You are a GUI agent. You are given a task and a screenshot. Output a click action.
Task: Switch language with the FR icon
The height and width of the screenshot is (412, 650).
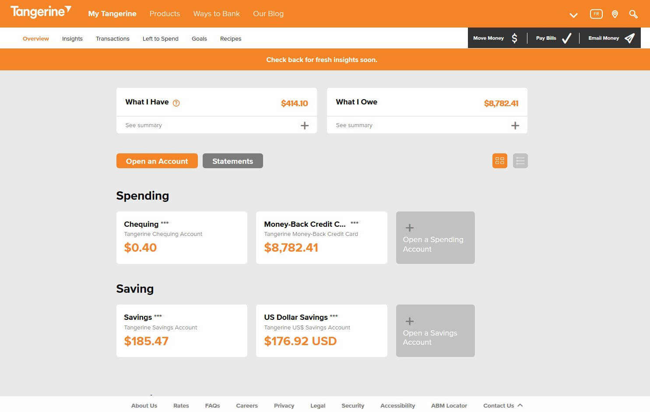click(x=596, y=14)
